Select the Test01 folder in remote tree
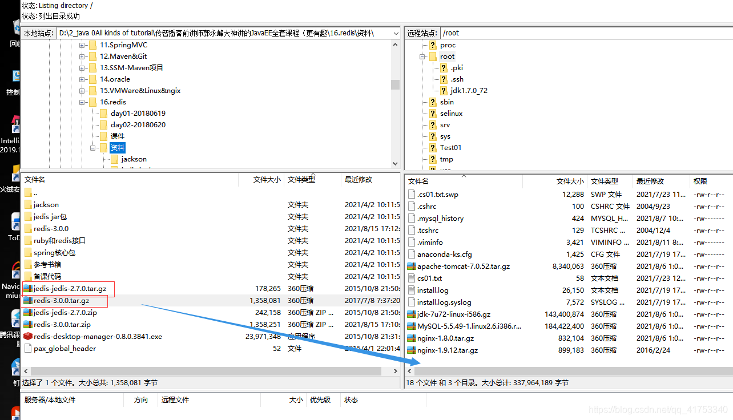The image size is (733, 420). point(450,148)
